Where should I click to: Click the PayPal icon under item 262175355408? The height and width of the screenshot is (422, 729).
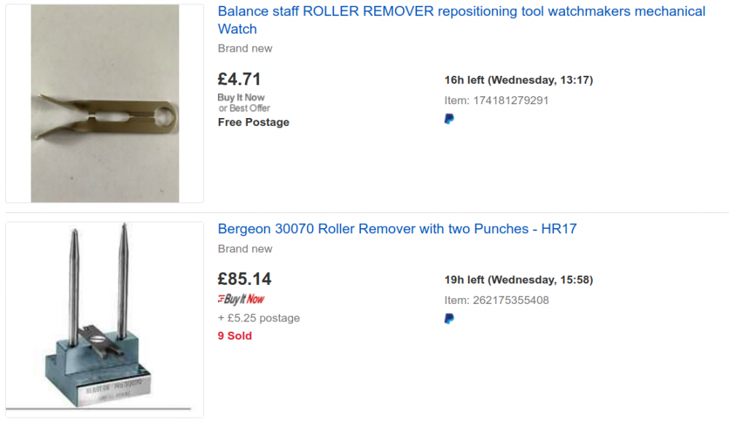pyautogui.click(x=449, y=319)
